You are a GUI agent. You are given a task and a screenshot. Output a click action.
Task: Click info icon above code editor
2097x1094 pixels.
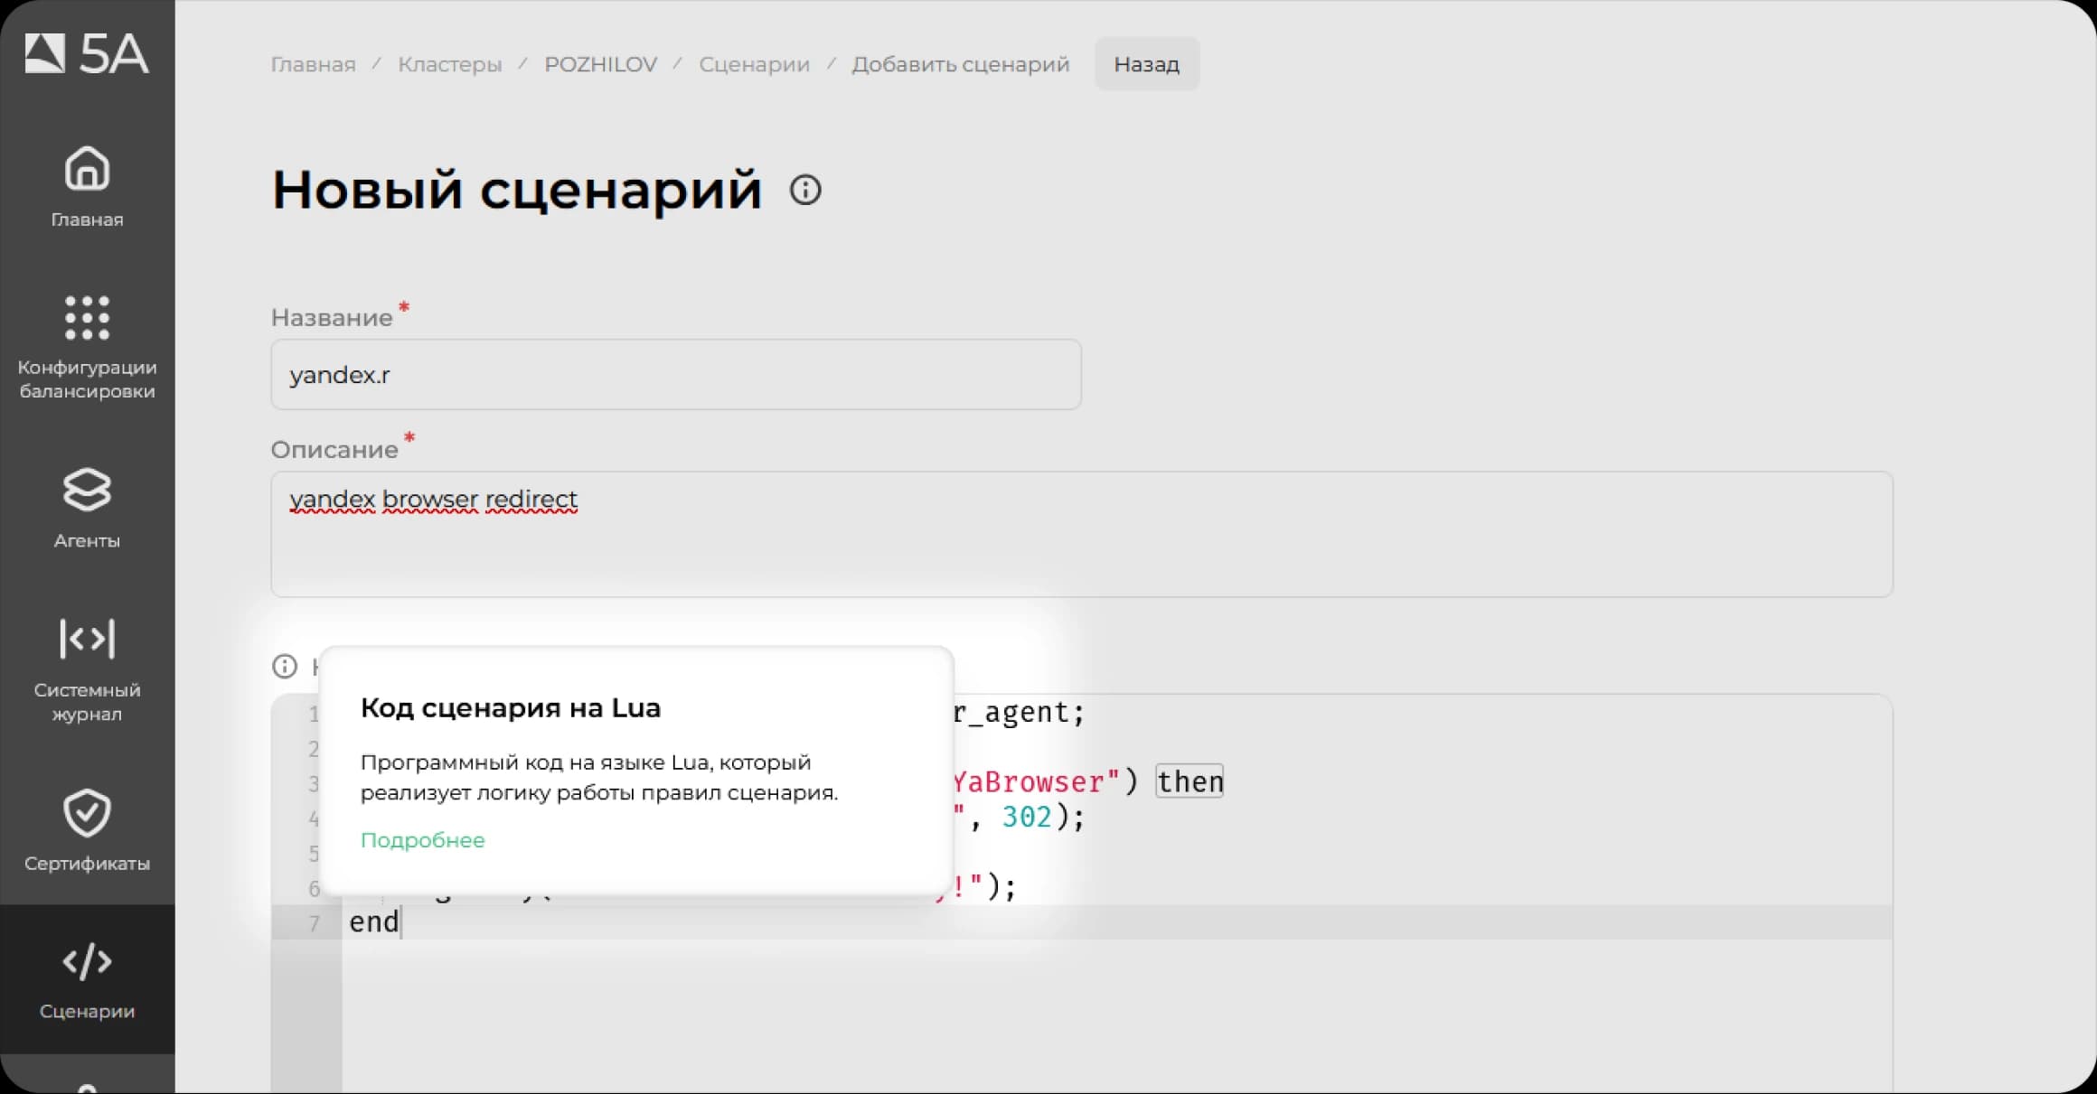pos(285,667)
